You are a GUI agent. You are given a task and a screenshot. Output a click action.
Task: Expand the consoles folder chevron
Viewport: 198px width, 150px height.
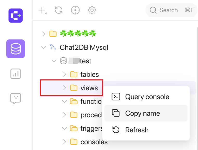tap(64, 142)
